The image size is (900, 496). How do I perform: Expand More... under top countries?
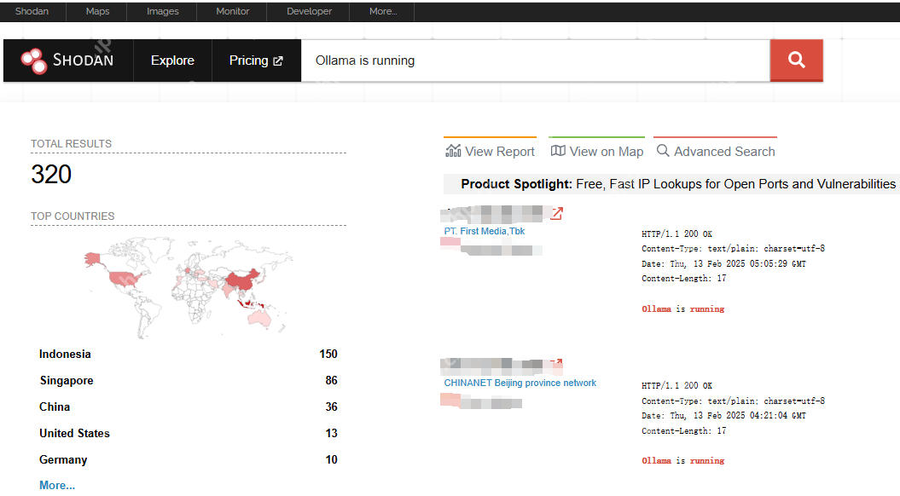[57, 485]
